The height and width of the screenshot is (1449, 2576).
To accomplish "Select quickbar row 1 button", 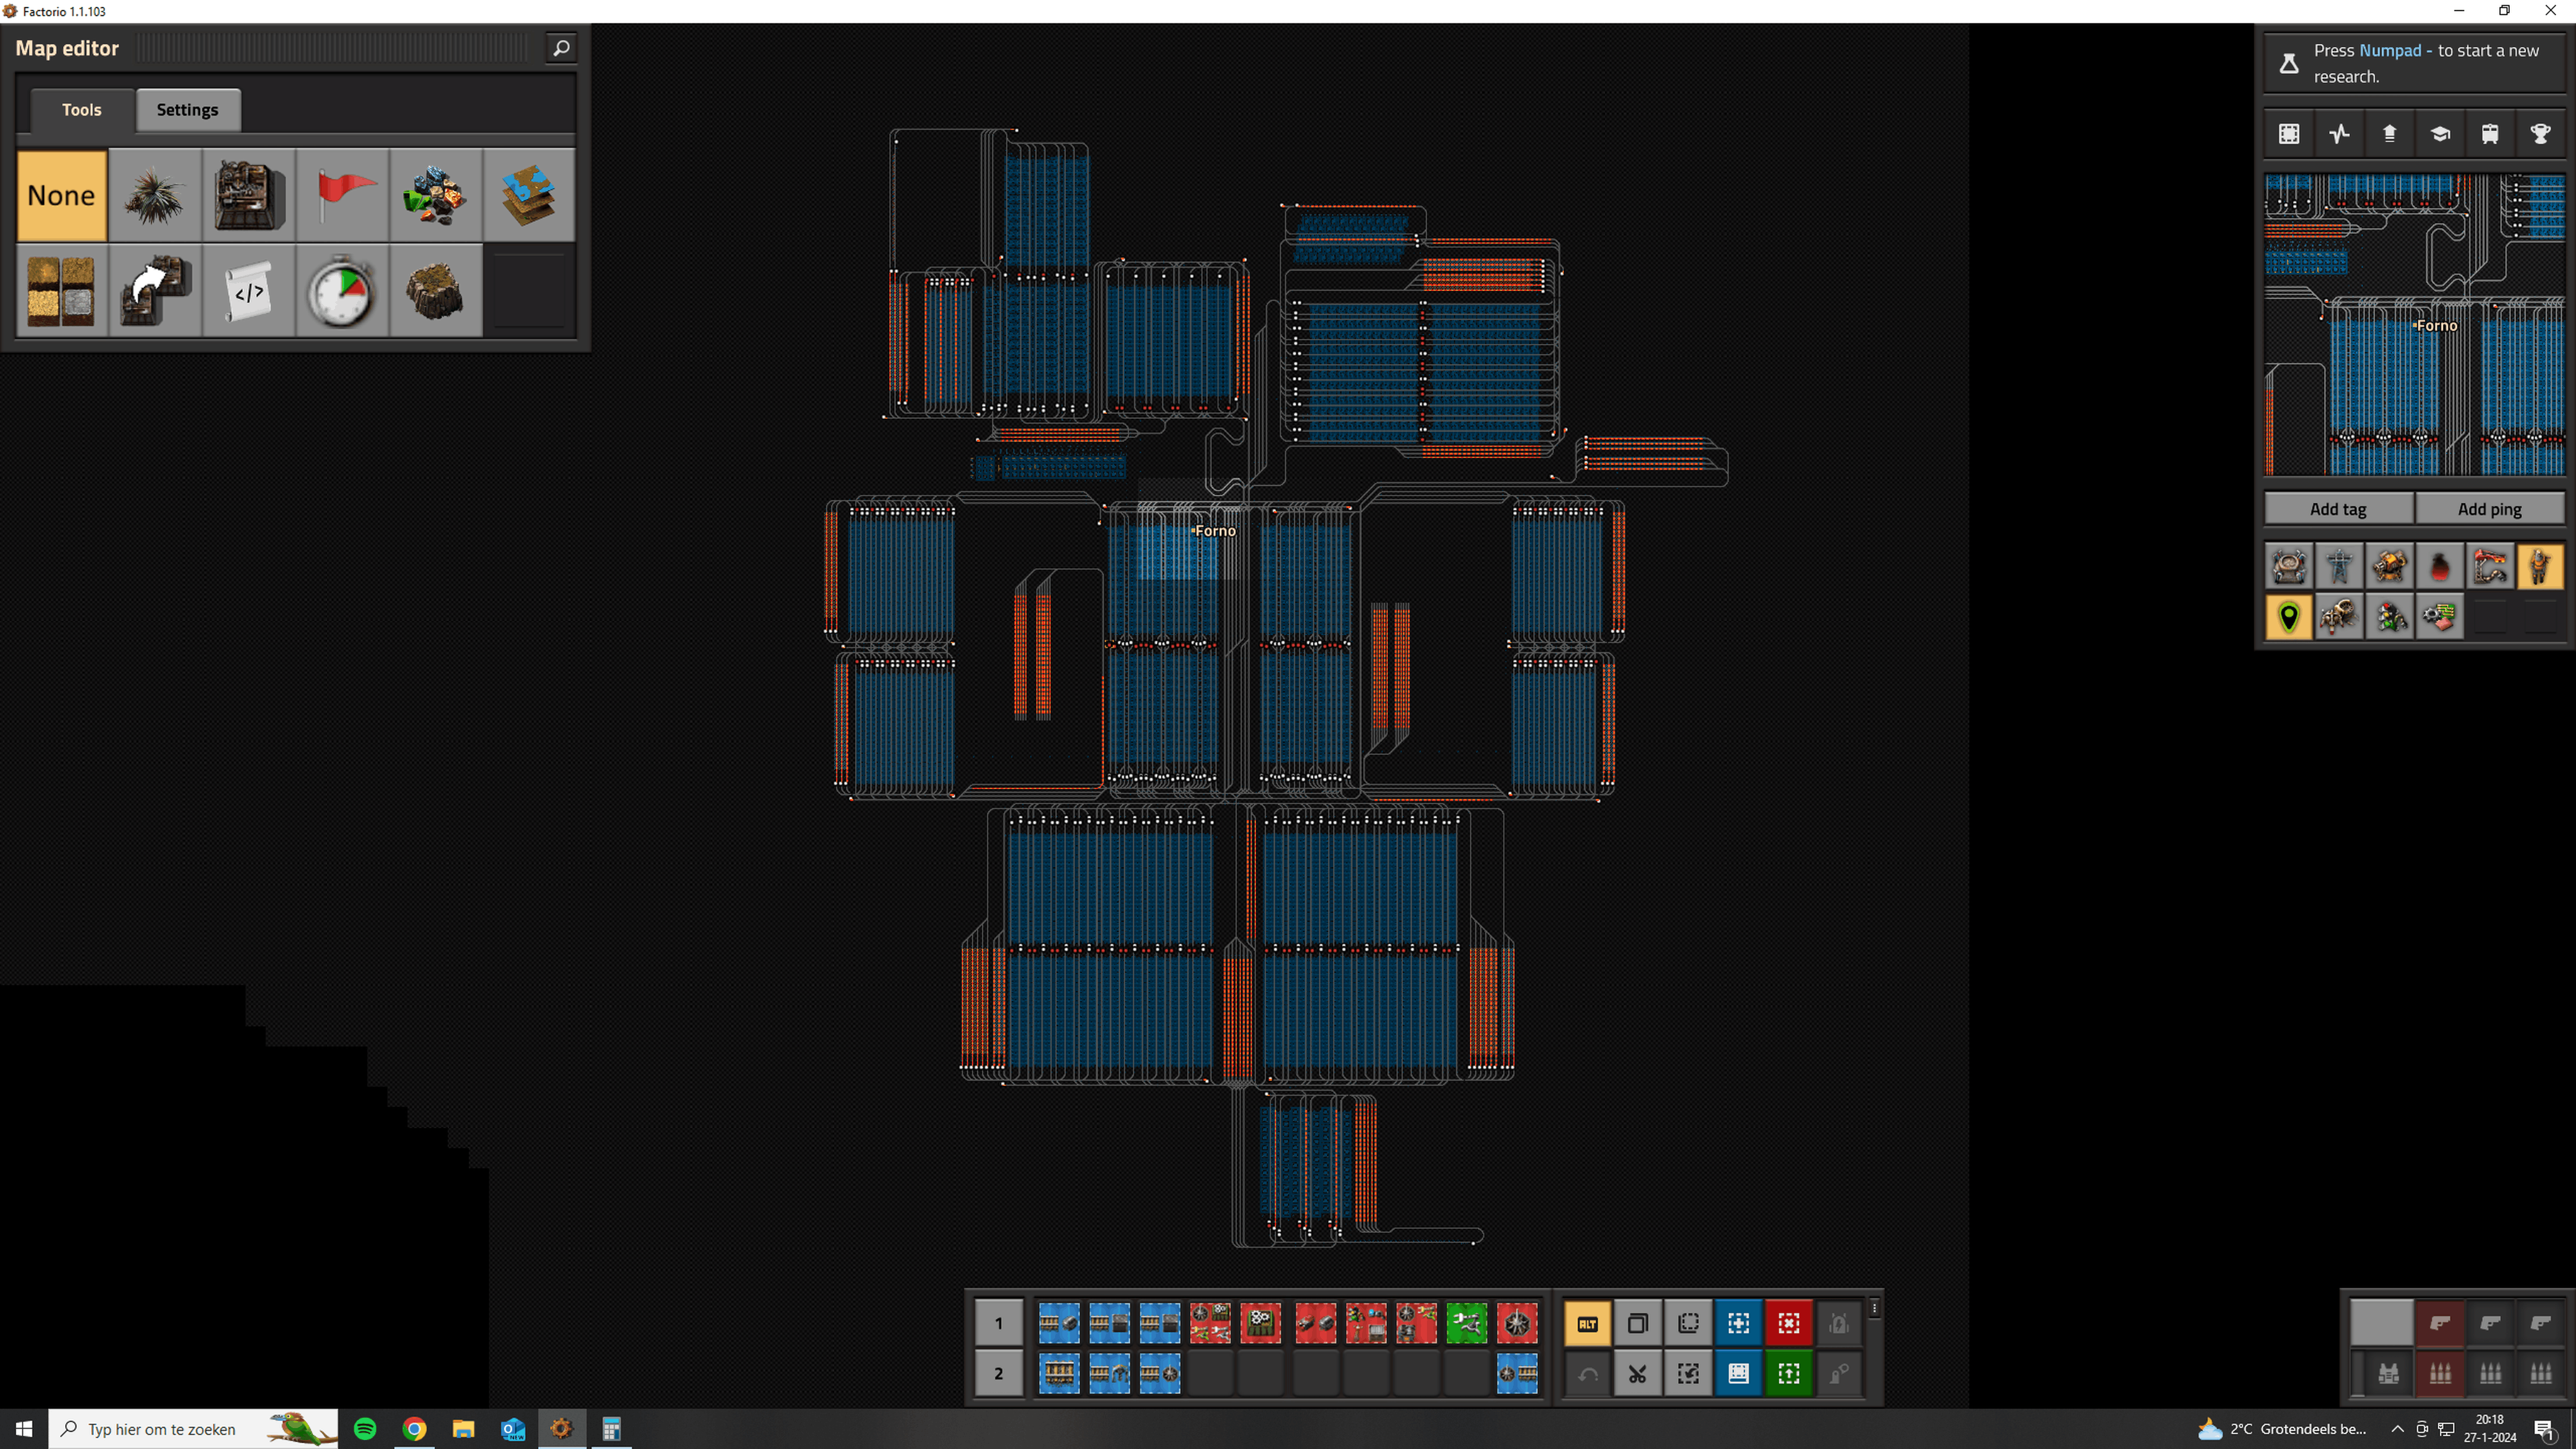I will (998, 1323).
